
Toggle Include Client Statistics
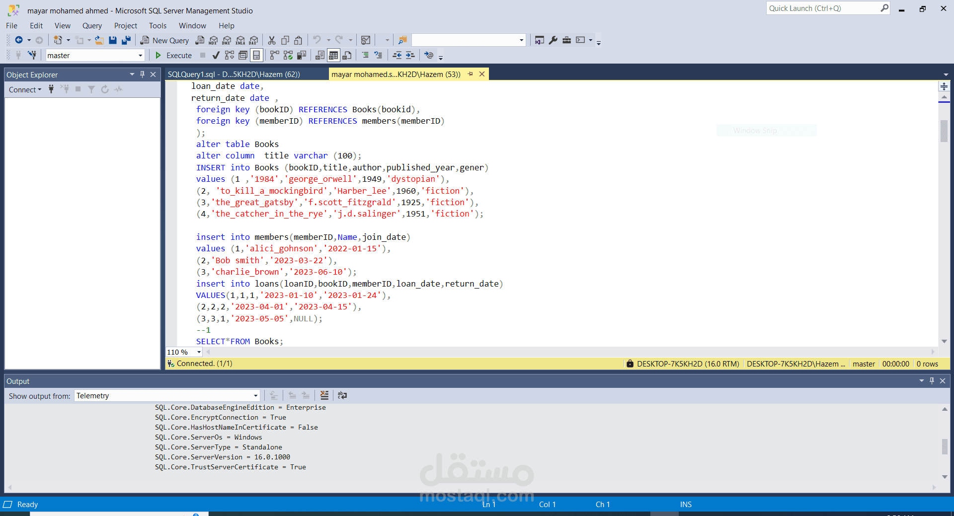302,55
